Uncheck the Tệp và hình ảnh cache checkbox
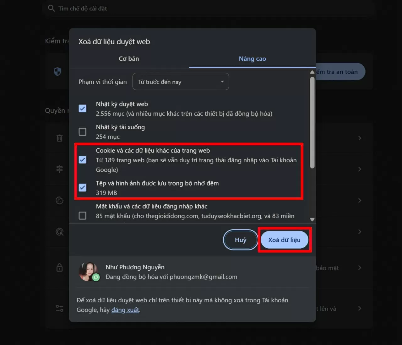Screen dimensions: 402x345 click(x=82, y=187)
